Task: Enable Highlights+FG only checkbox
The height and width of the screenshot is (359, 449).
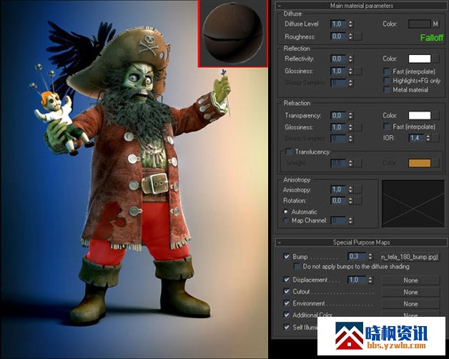Action: (x=387, y=81)
